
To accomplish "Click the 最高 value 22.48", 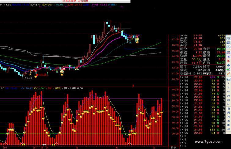I will pos(221,52).
